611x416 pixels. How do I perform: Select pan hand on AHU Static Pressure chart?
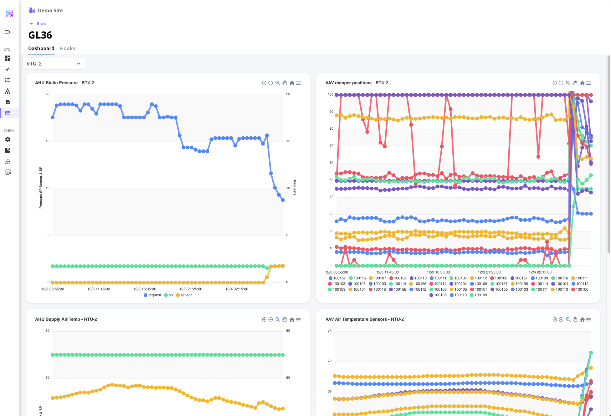(285, 83)
